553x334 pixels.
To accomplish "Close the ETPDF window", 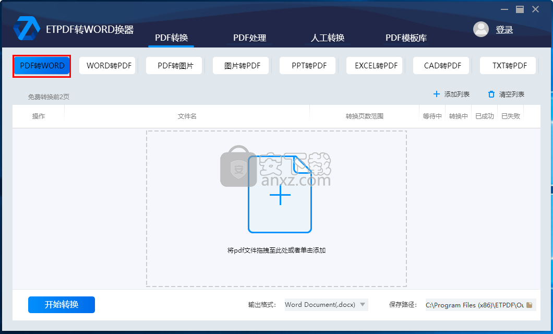I will 535,9.
